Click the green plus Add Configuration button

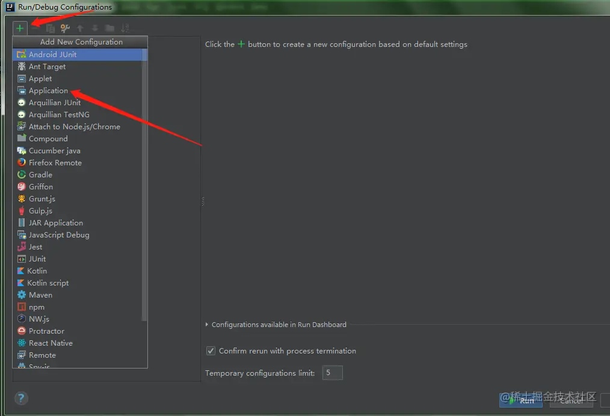pos(20,28)
